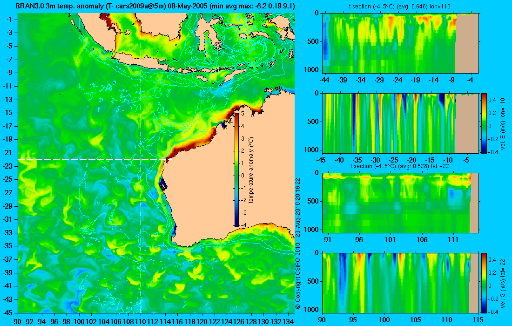Click x-axis label '-44' on the top temperature section
This screenshot has height=326, width=512.
[324, 80]
